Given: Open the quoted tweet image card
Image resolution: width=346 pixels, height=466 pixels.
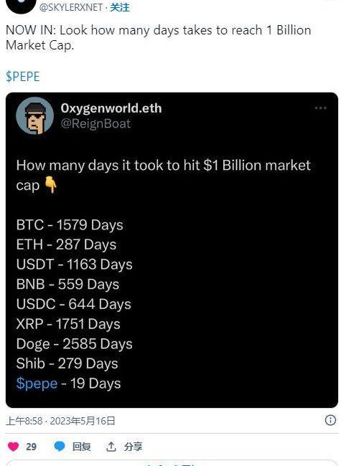Looking at the screenshot, I should point(172,250).
